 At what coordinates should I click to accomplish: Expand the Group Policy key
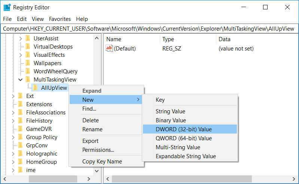pyautogui.click(x=13, y=137)
